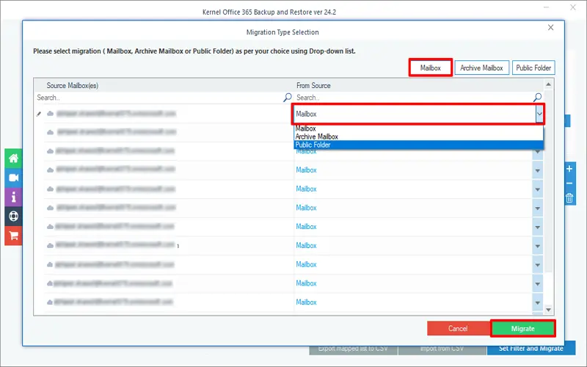The width and height of the screenshot is (587, 367).
Task: Click the From Source search magnifier icon
Action: point(537,98)
